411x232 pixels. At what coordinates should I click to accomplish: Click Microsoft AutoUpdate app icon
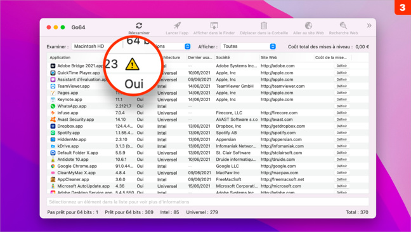tap(53, 186)
